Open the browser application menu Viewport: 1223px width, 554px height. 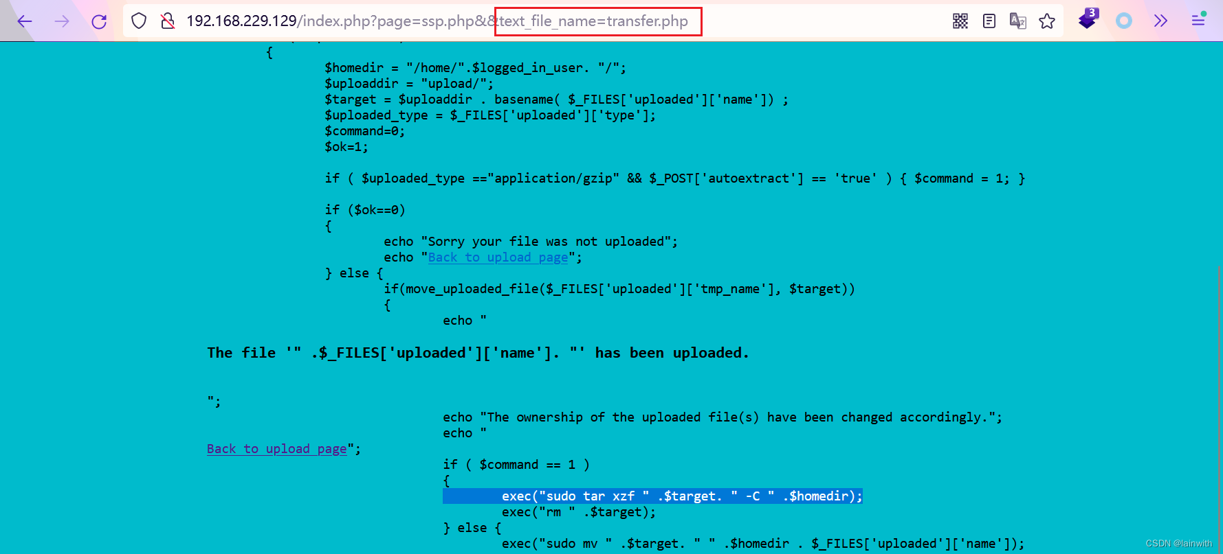click(x=1198, y=20)
